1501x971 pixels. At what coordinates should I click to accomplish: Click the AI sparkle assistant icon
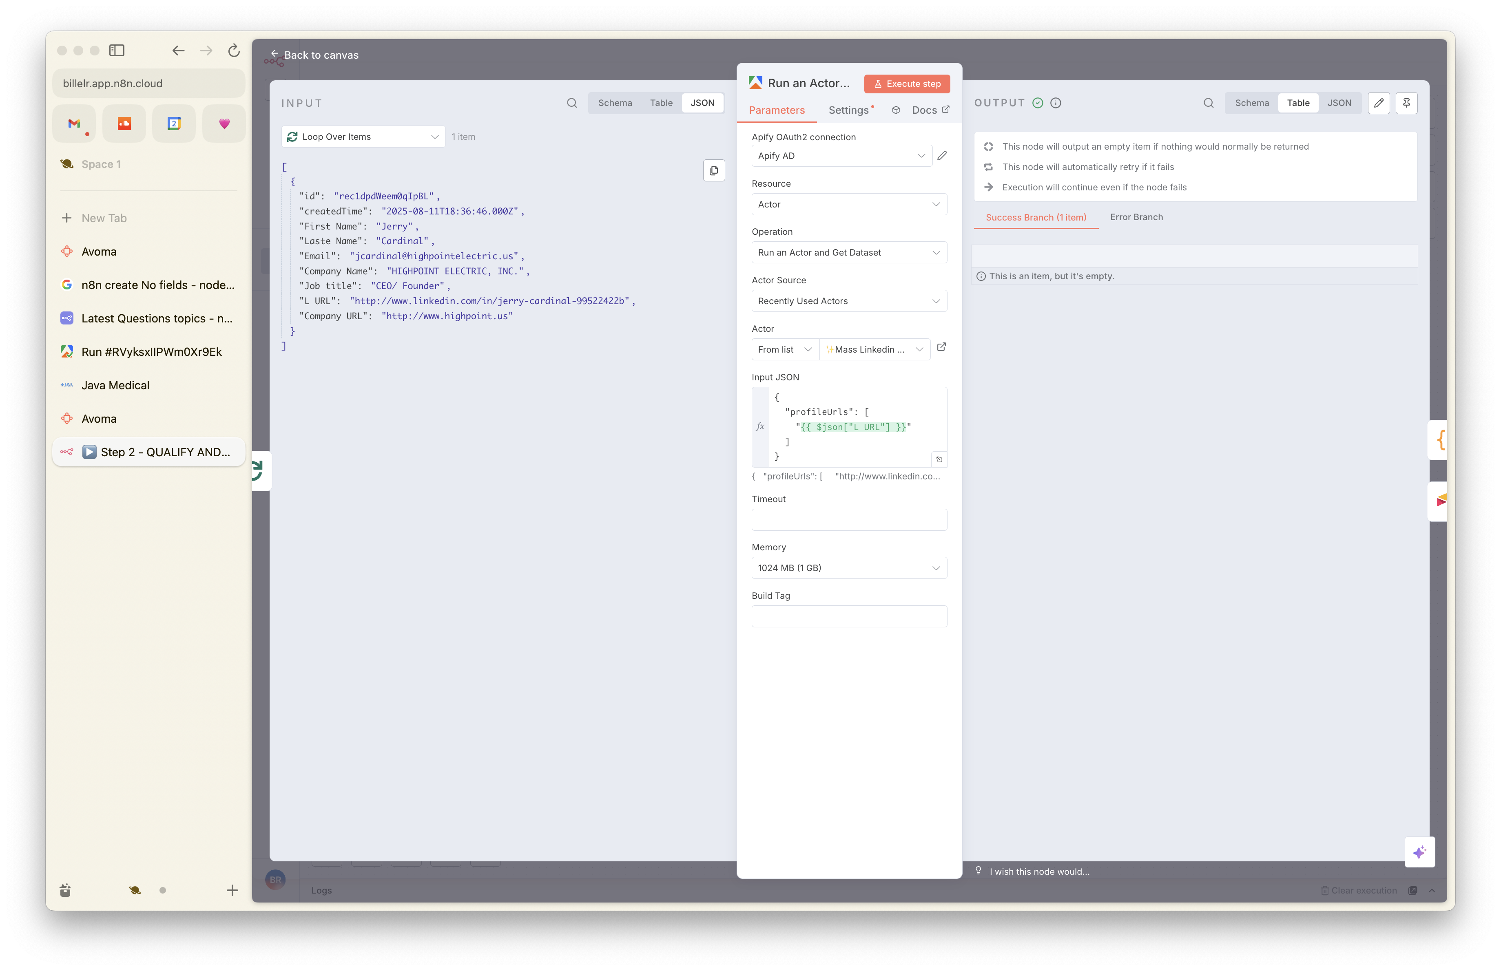pyautogui.click(x=1419, y=852)
